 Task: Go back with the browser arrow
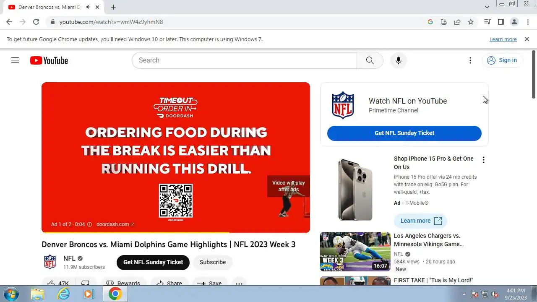(9, 22)
